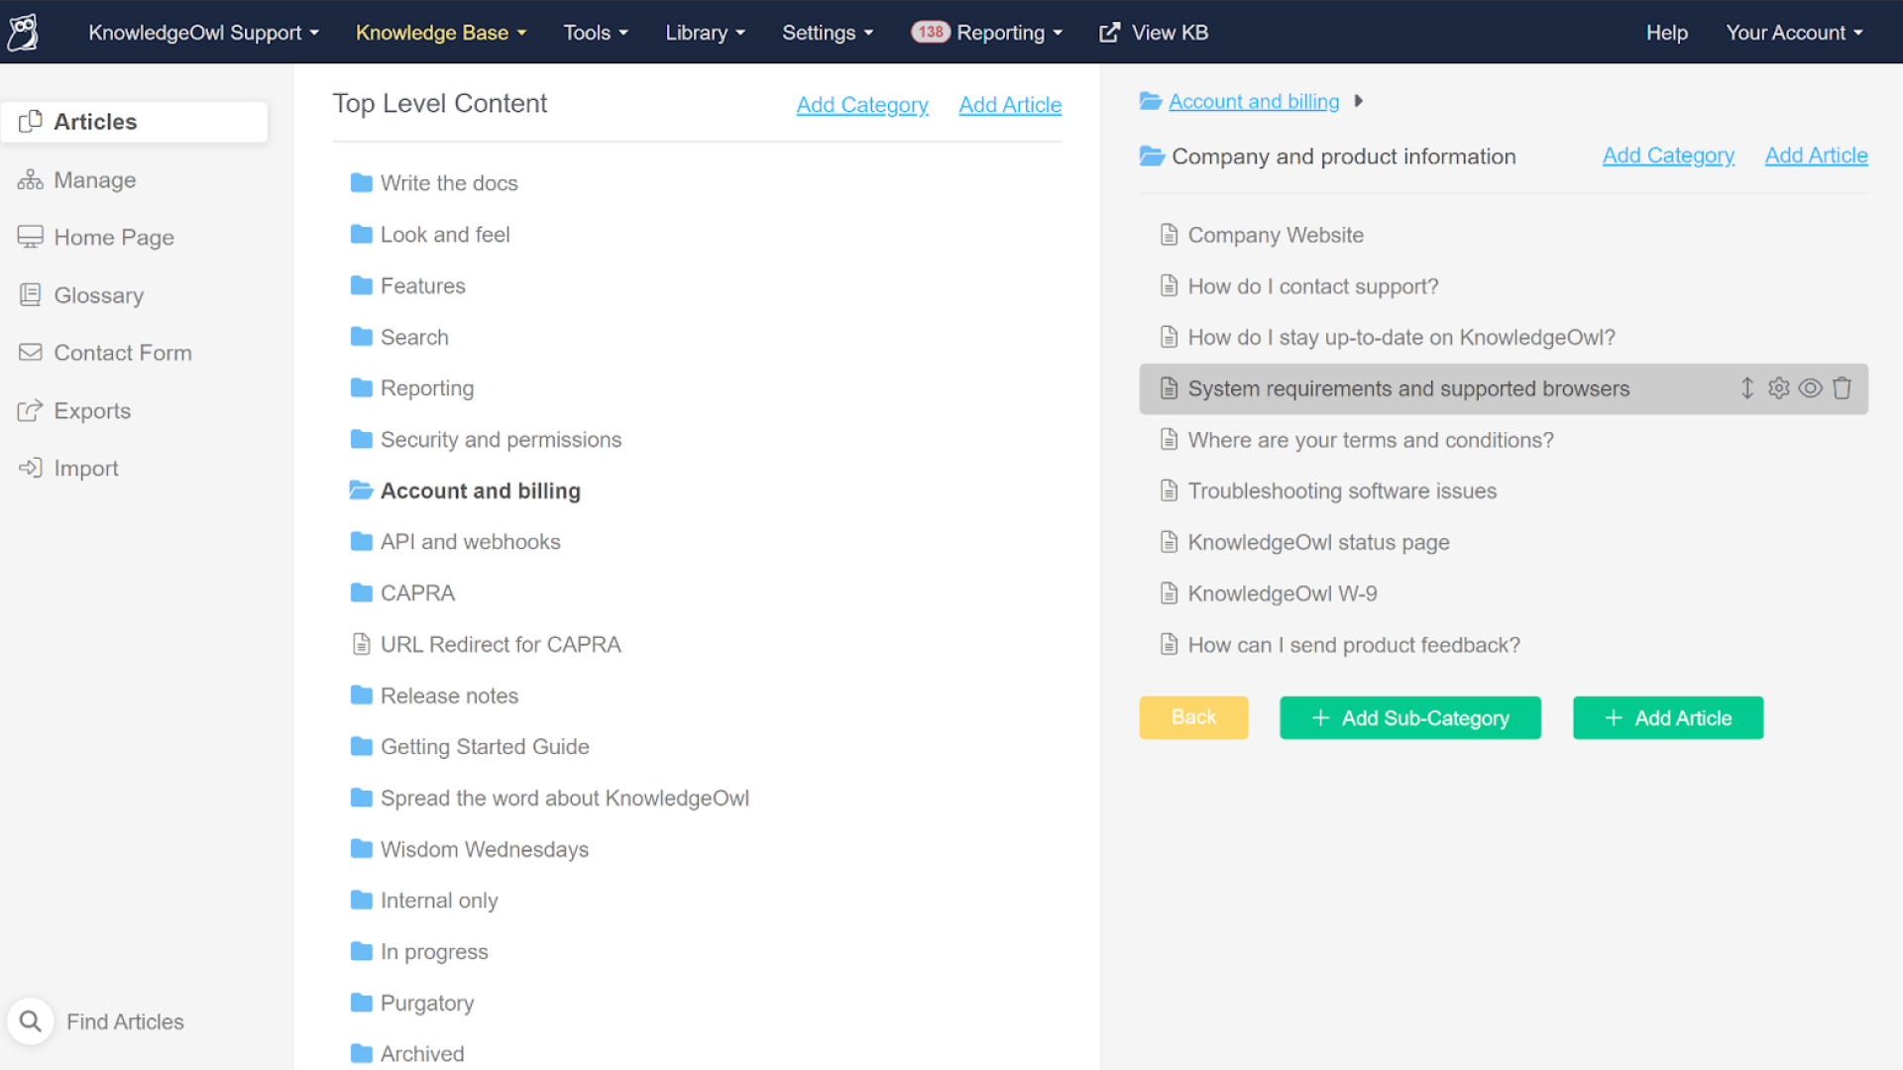Screen dimensions: 1903x1070
Task: Click Add Article link in right panel header
Action: coord(1816,156)
